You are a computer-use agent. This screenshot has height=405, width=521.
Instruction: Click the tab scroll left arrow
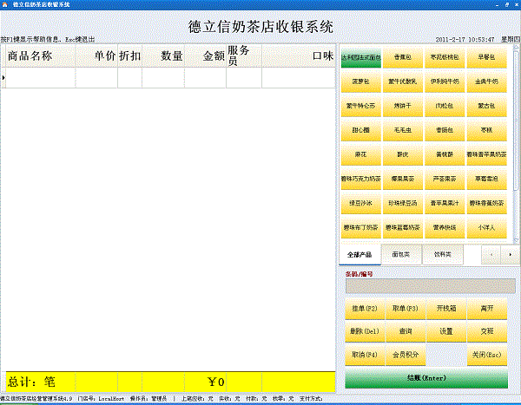coord(491,255)
